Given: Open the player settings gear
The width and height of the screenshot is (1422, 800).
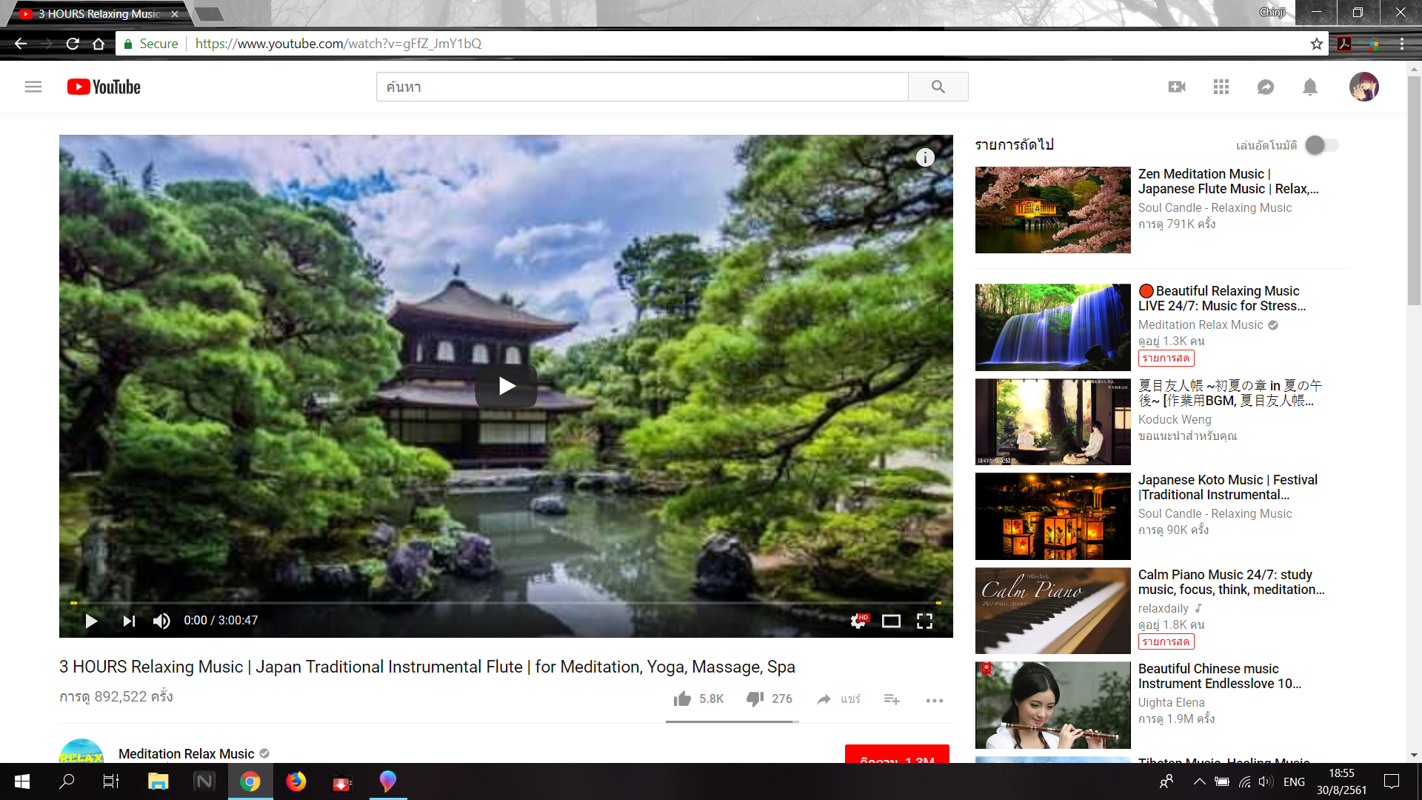Looking at the screenshot, I should click(858, 621).
